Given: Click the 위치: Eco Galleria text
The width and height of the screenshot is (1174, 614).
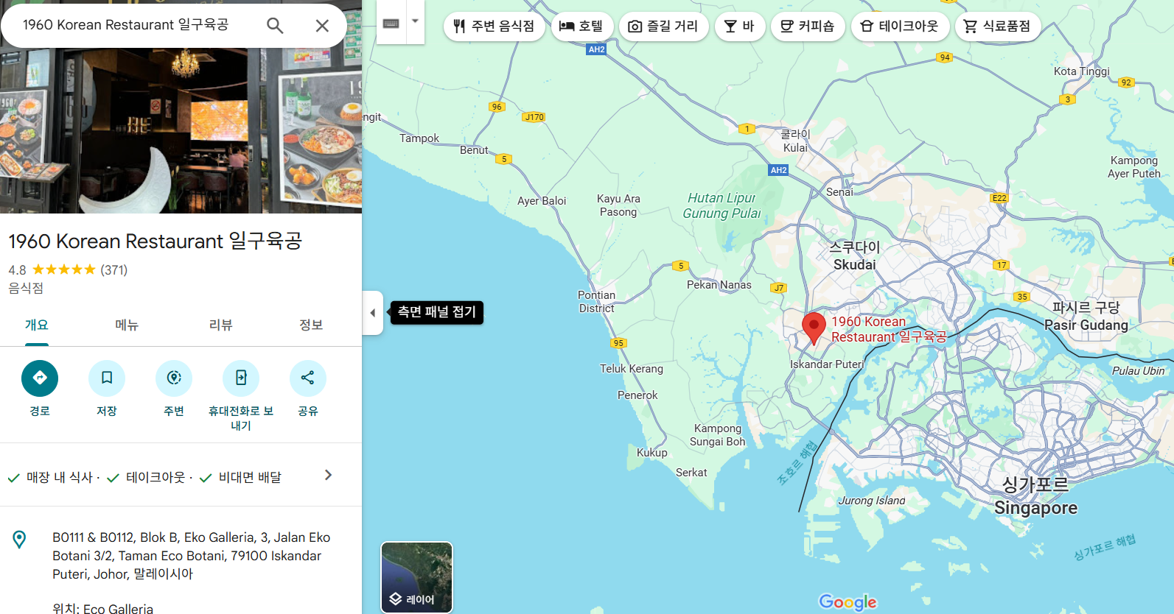Looking at the screenshot, I should coord(103,608).
